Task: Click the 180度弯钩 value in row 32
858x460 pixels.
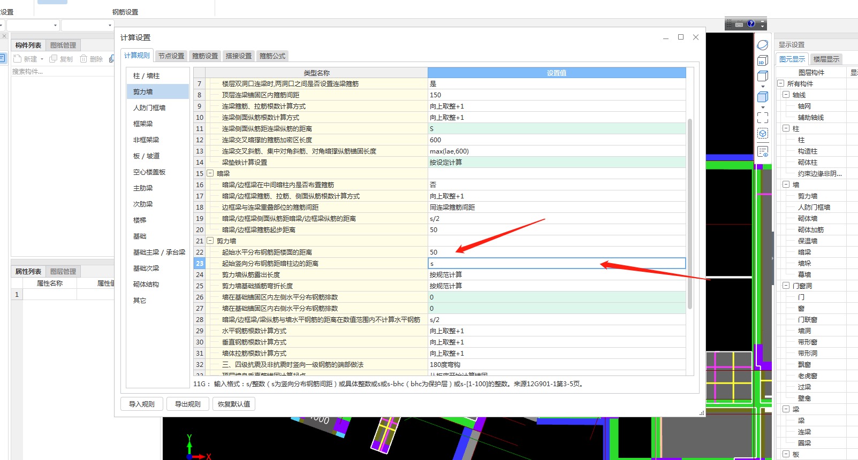Action: point(557,364)
